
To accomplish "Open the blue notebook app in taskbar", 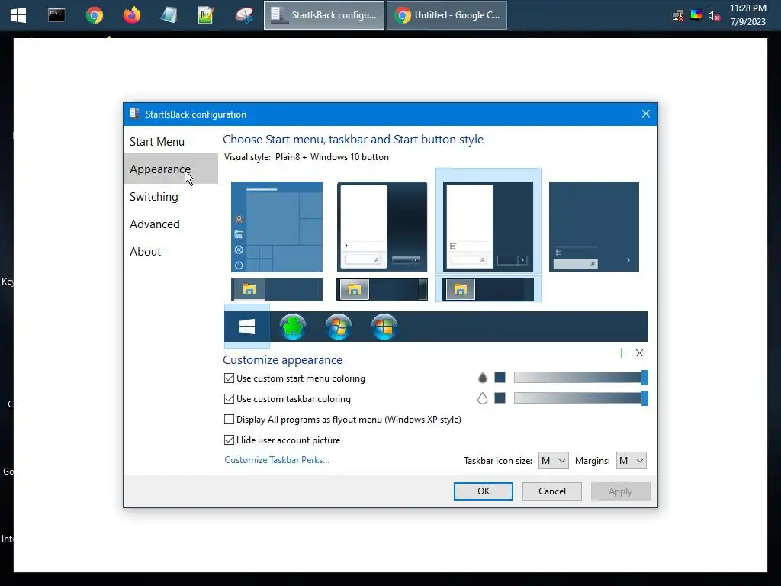I will [x=169, y=15].
